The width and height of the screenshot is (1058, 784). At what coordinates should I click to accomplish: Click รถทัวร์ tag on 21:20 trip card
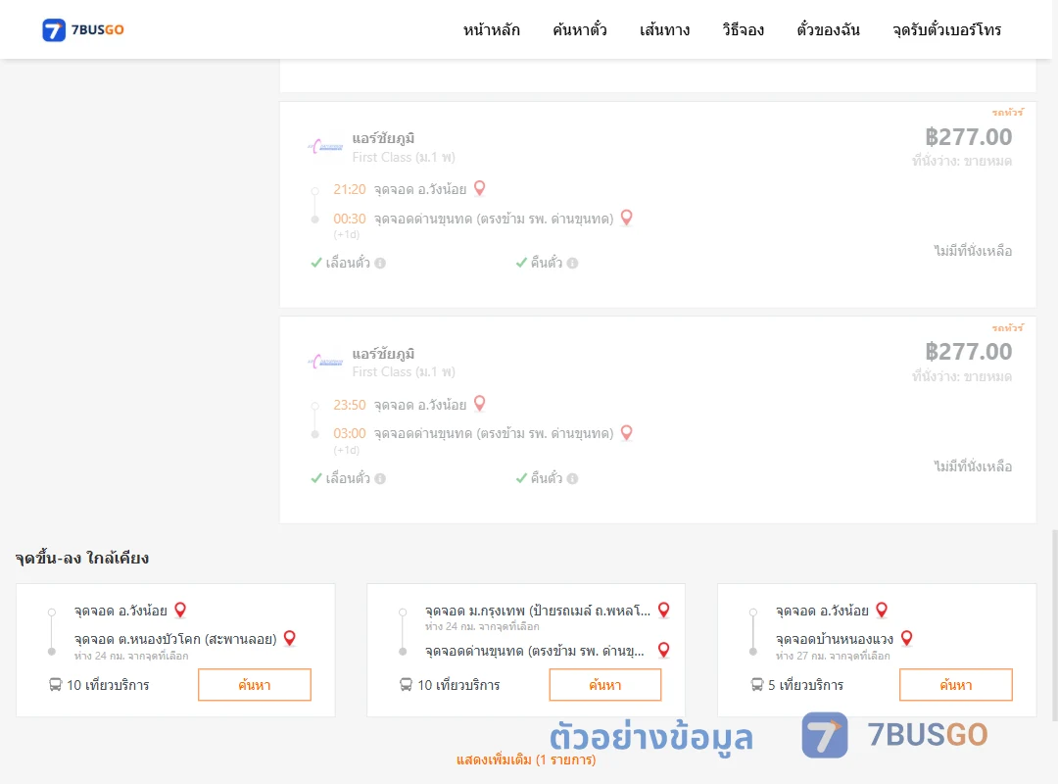click(1007, 112)
